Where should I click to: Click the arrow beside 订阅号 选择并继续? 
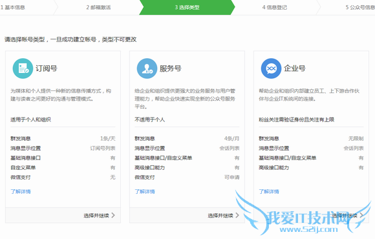113,215
